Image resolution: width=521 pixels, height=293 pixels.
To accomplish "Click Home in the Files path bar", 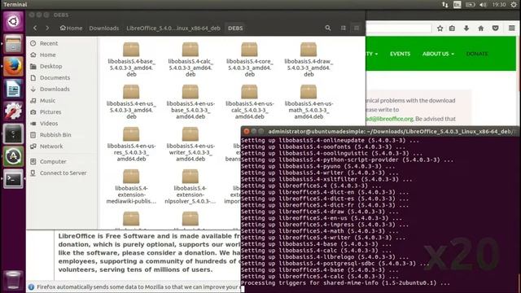I will [71, 28].
